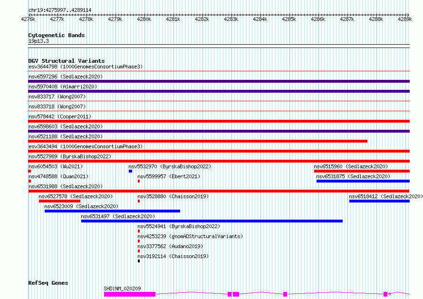Select the nsv6531497 long blue bar
423x299 pixels.
click(x=212, y=221)
